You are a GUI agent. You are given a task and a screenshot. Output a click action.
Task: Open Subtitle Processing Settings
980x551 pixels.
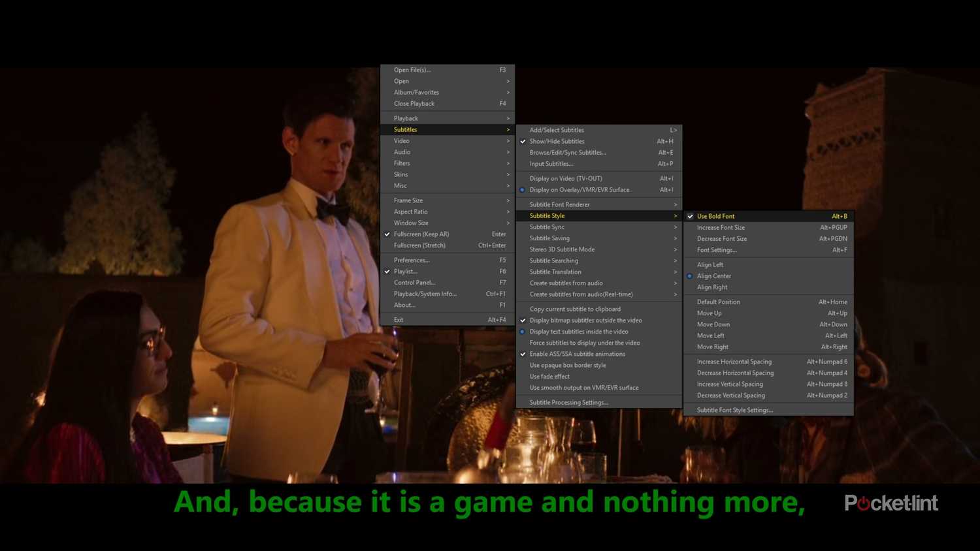click(568, 402)
